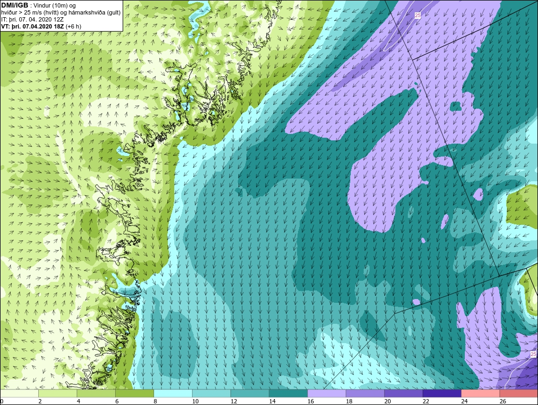Click the 0–2 m/s palest legend swatch
This screenshot has width=538, height=405.
pyautogui.click(x=19, y=393)
